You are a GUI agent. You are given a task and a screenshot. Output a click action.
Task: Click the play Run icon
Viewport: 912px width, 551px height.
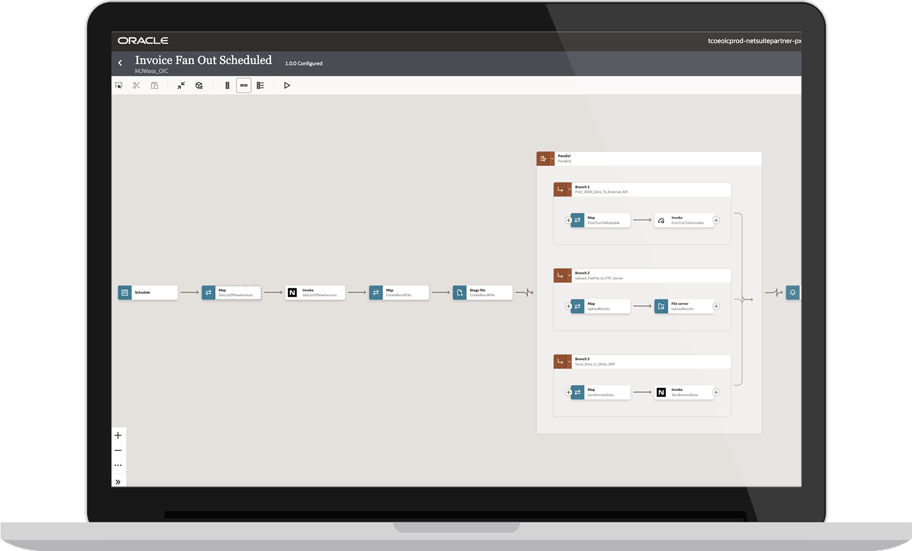[287, 86]
